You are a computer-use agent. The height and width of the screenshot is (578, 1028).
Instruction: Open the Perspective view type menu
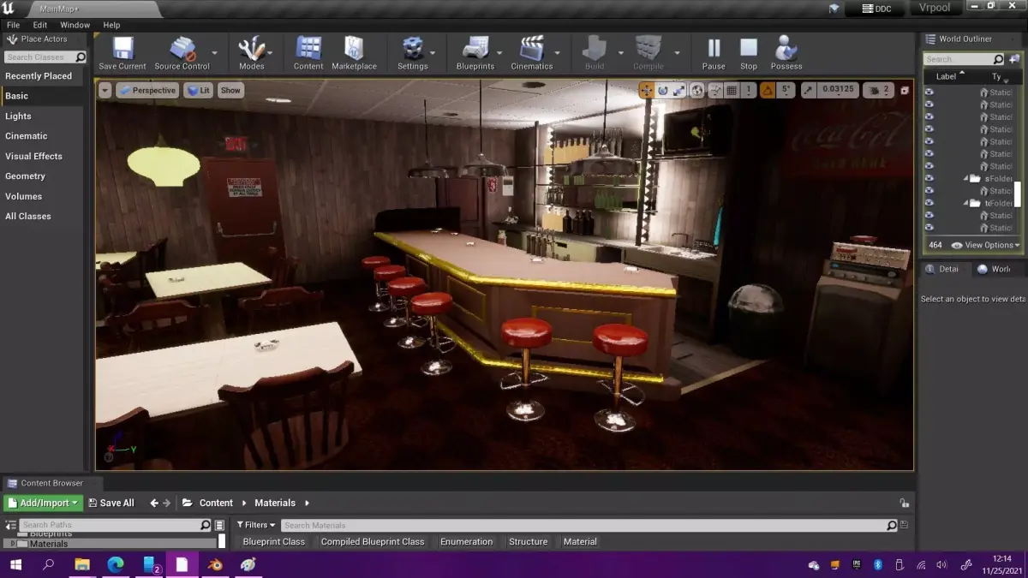pyautogui.click(x=146, y=90)
